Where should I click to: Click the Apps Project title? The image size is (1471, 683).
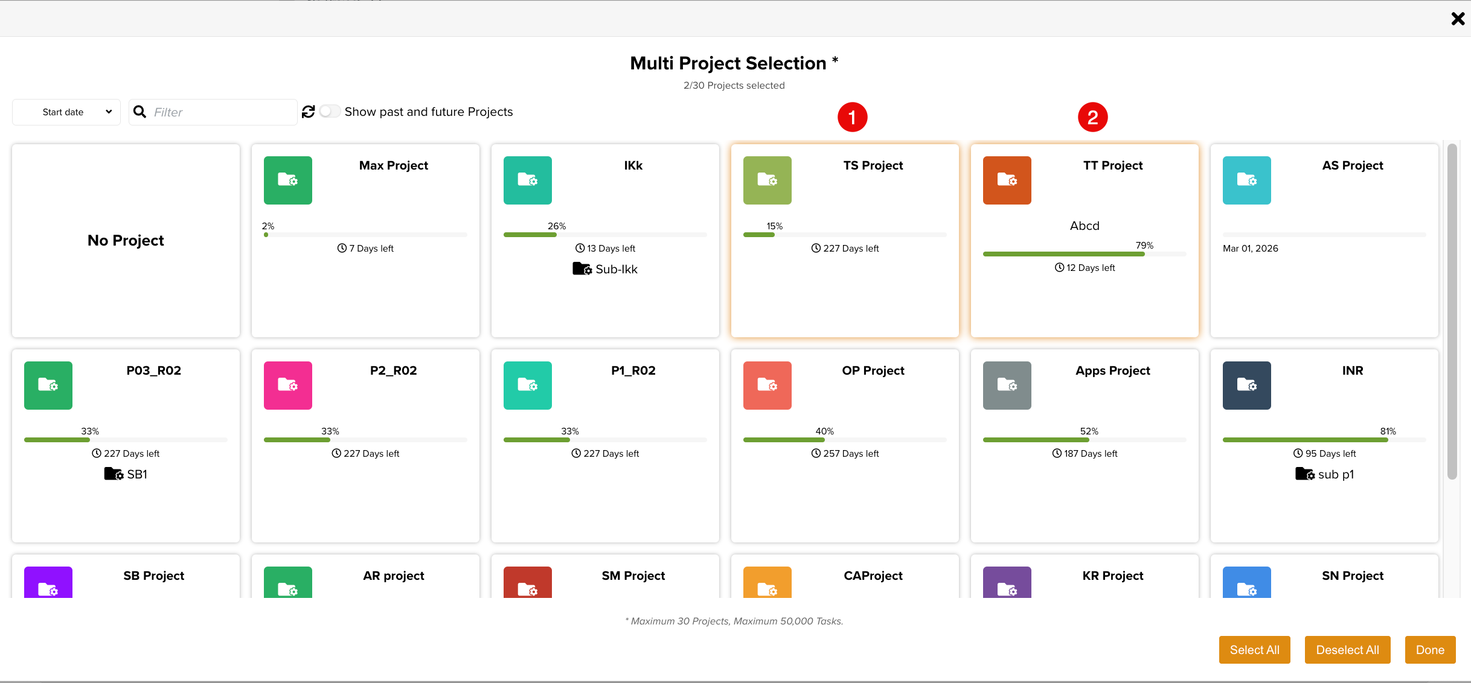(x=1113, y=370)
